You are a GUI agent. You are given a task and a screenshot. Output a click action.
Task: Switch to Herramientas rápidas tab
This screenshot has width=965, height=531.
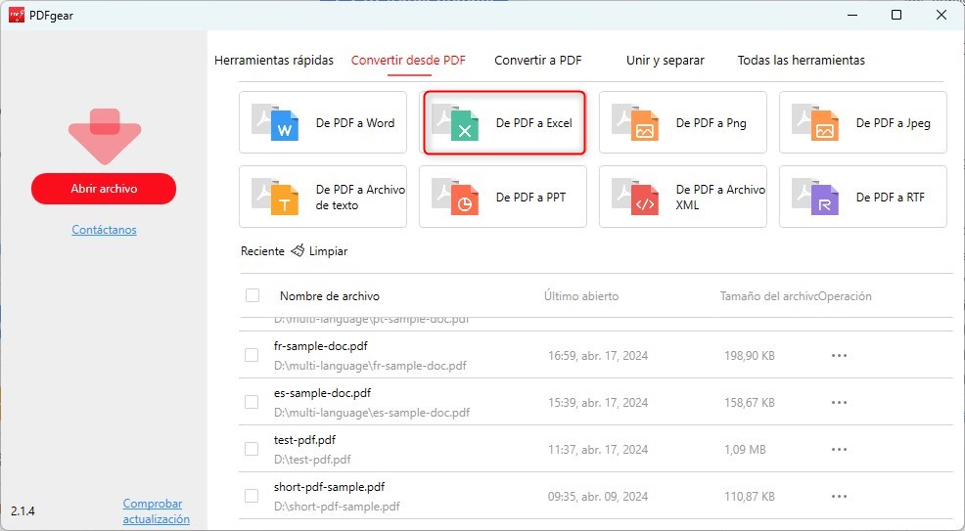pos(274,61)
